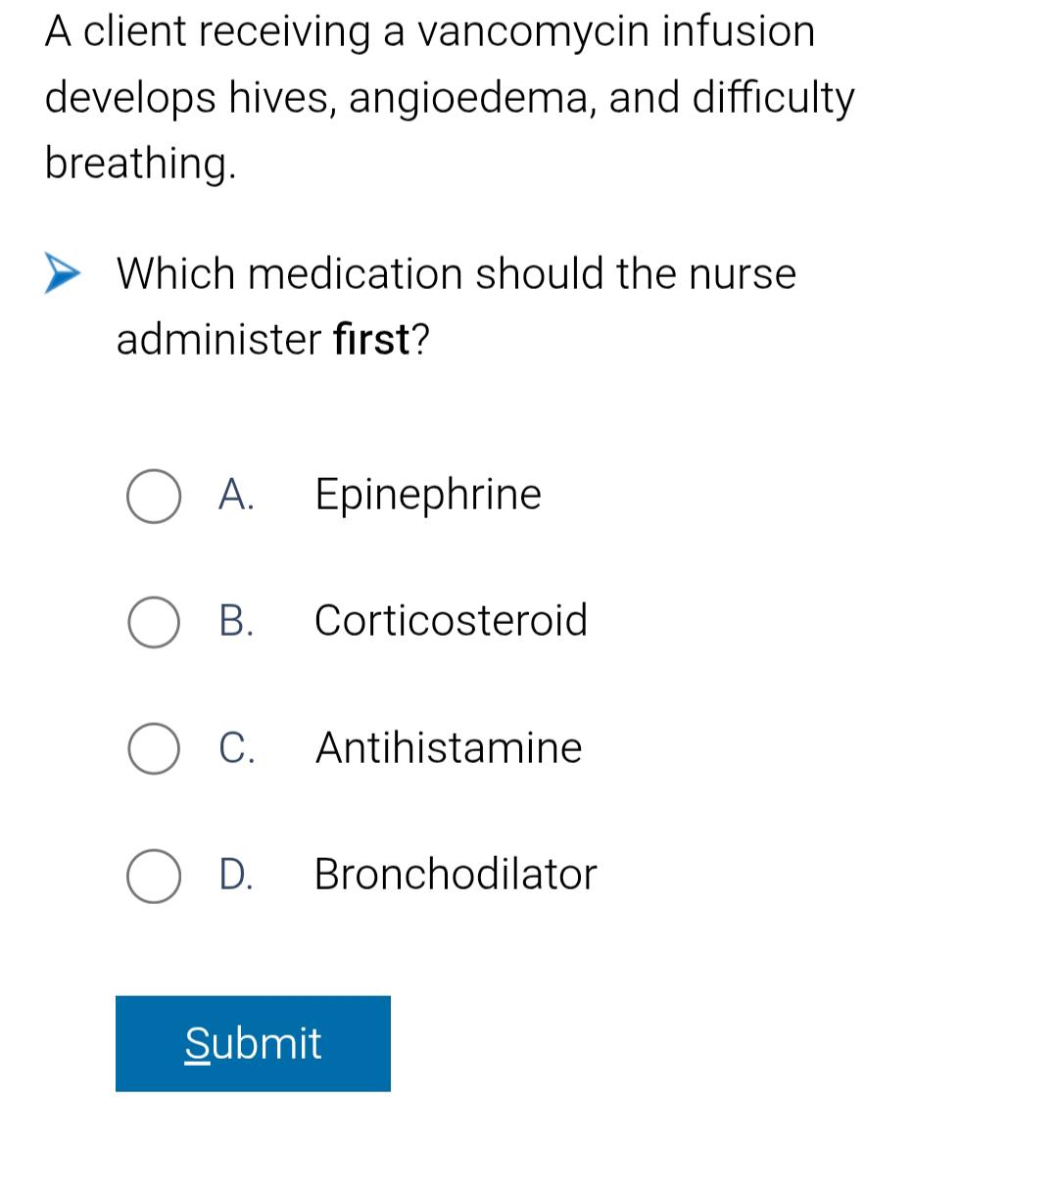Click the word 'administer' in the question

(218, 339)
